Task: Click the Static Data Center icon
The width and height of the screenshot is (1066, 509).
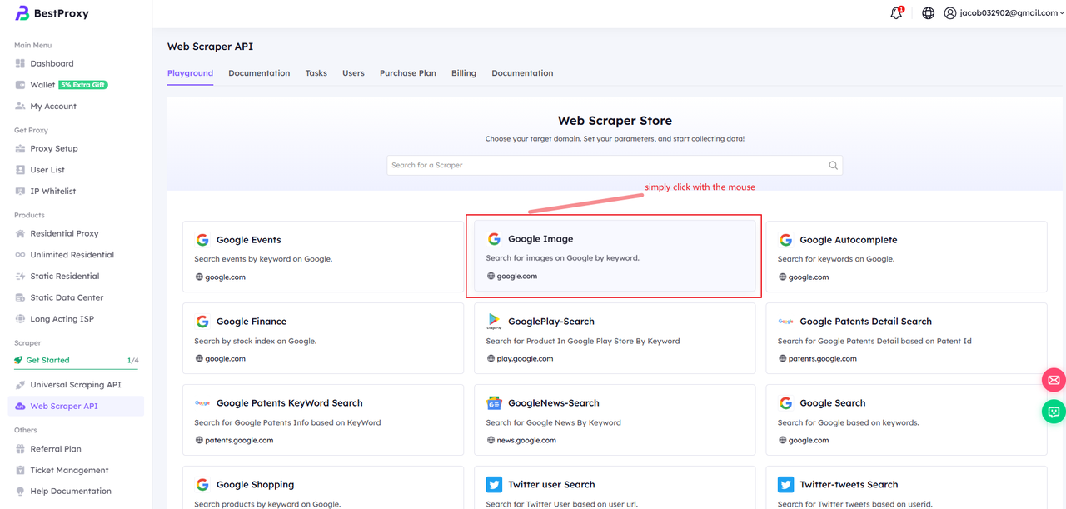Action: click(21, 297)
